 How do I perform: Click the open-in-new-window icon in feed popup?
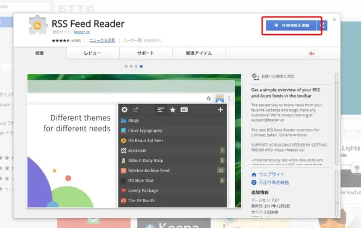click(x=135, y=110)
